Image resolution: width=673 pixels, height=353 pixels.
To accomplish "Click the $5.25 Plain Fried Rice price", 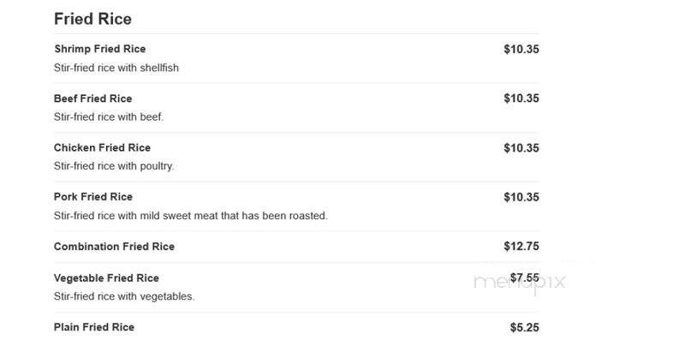I will pyautogui.click(x=525, y=327).
